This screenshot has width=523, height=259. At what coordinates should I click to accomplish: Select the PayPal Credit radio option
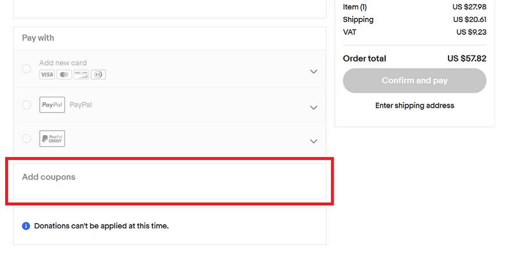pyautogui.click(x=27, y=138)
